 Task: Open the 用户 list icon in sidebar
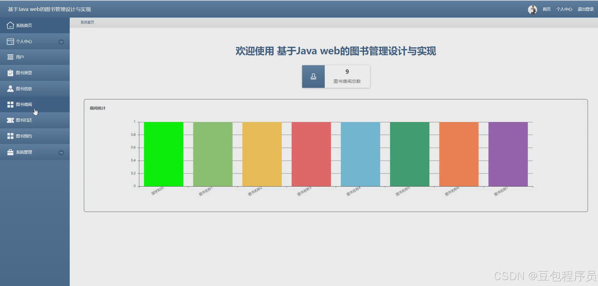[x=10, y=57]
